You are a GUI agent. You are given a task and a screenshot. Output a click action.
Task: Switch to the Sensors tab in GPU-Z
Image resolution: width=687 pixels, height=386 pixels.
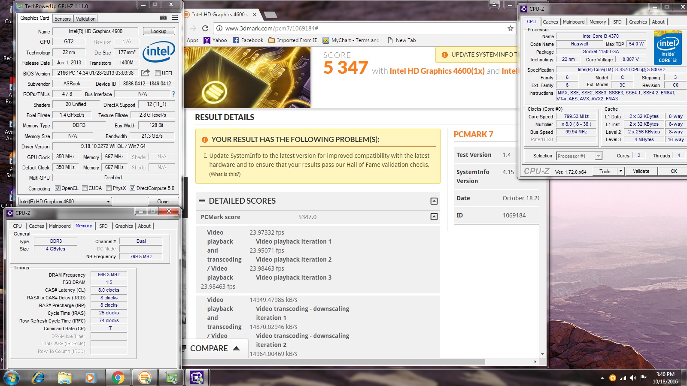point(63,19)
